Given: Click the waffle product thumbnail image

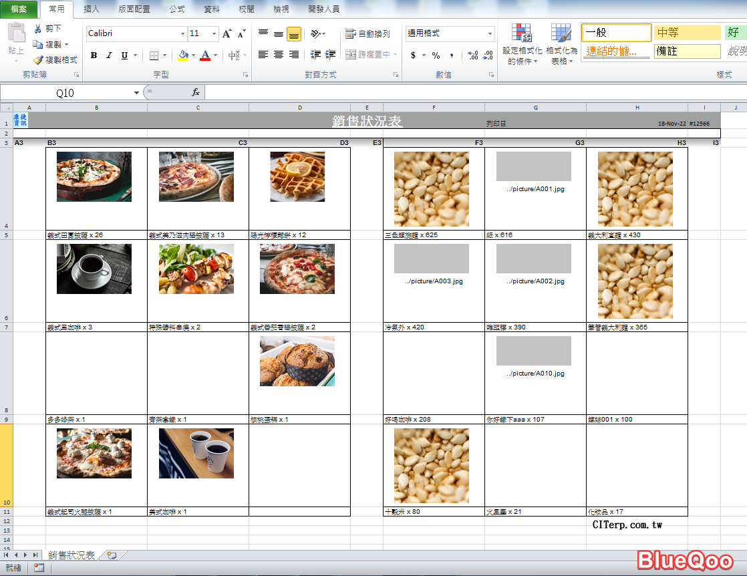Looking at the screenshot, I should click(297, 176).
